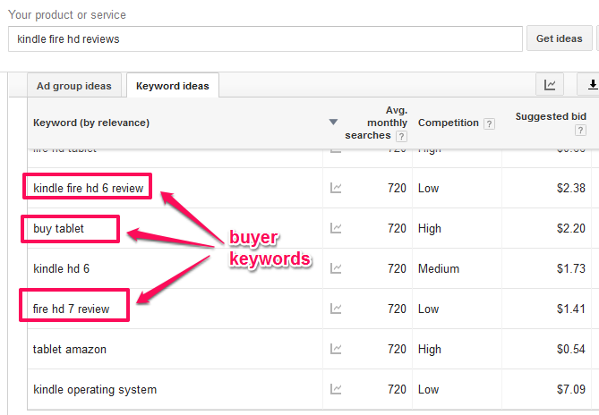Open help icon for Avg. monthly searches
The image size is (599, 415).
coord(401,136)
